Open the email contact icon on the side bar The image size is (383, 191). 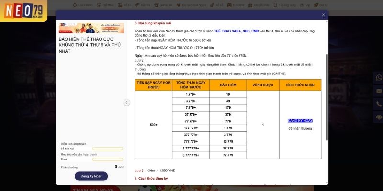click(379, 91)
